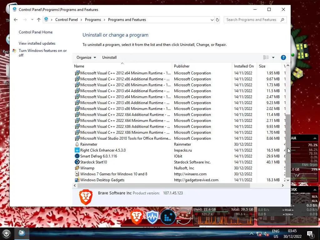Open the help button icon
The height and width of the screenshot is (240, 320).
[283, 57]
